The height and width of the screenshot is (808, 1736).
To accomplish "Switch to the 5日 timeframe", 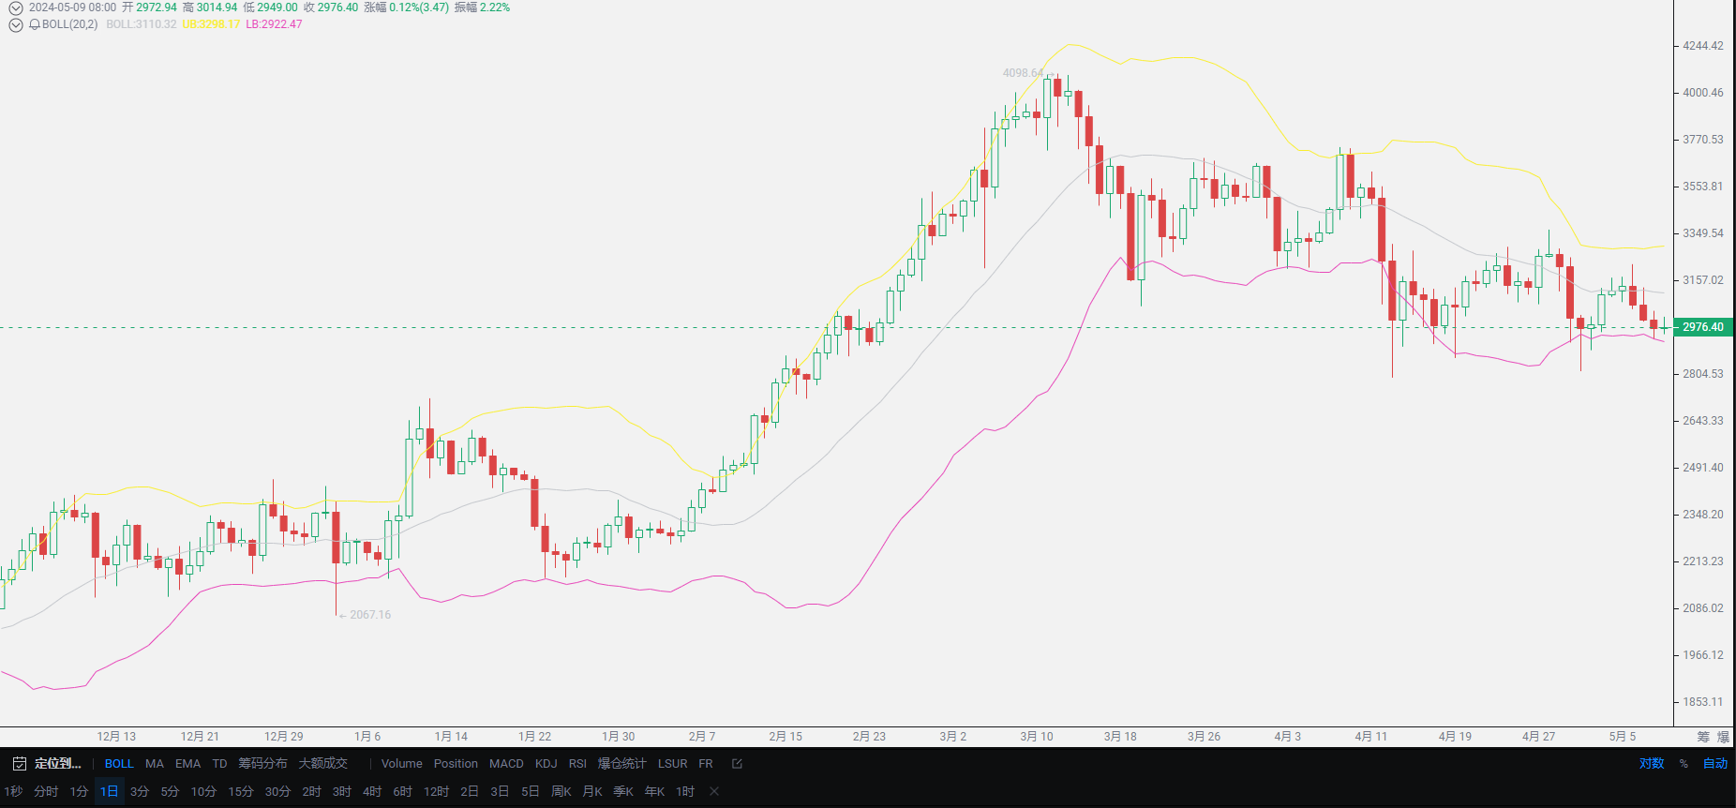I will 531,792.
